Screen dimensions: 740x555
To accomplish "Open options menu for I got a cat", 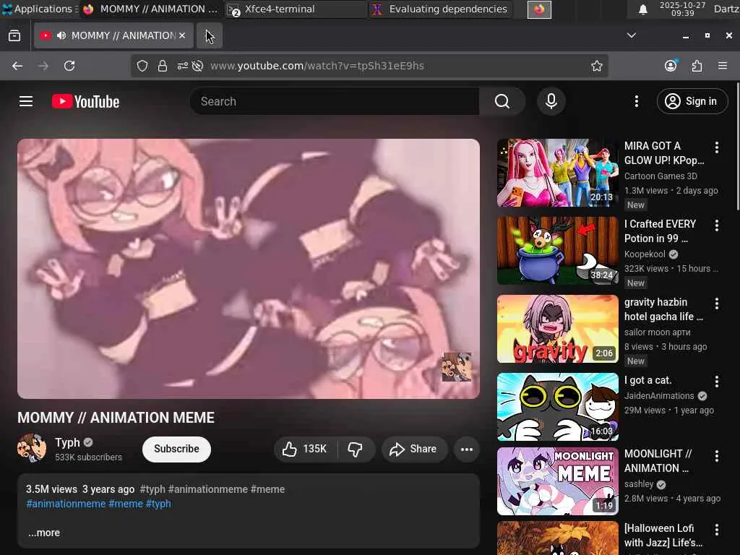I will click(716, 382).
